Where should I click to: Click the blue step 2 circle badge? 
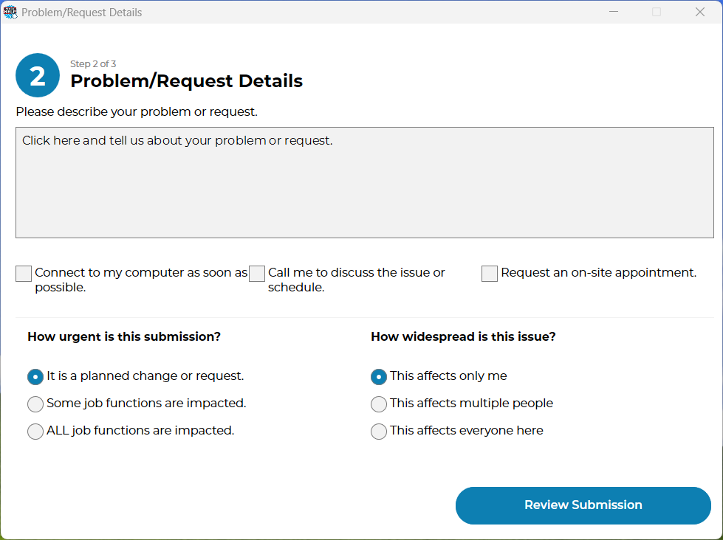37,75
